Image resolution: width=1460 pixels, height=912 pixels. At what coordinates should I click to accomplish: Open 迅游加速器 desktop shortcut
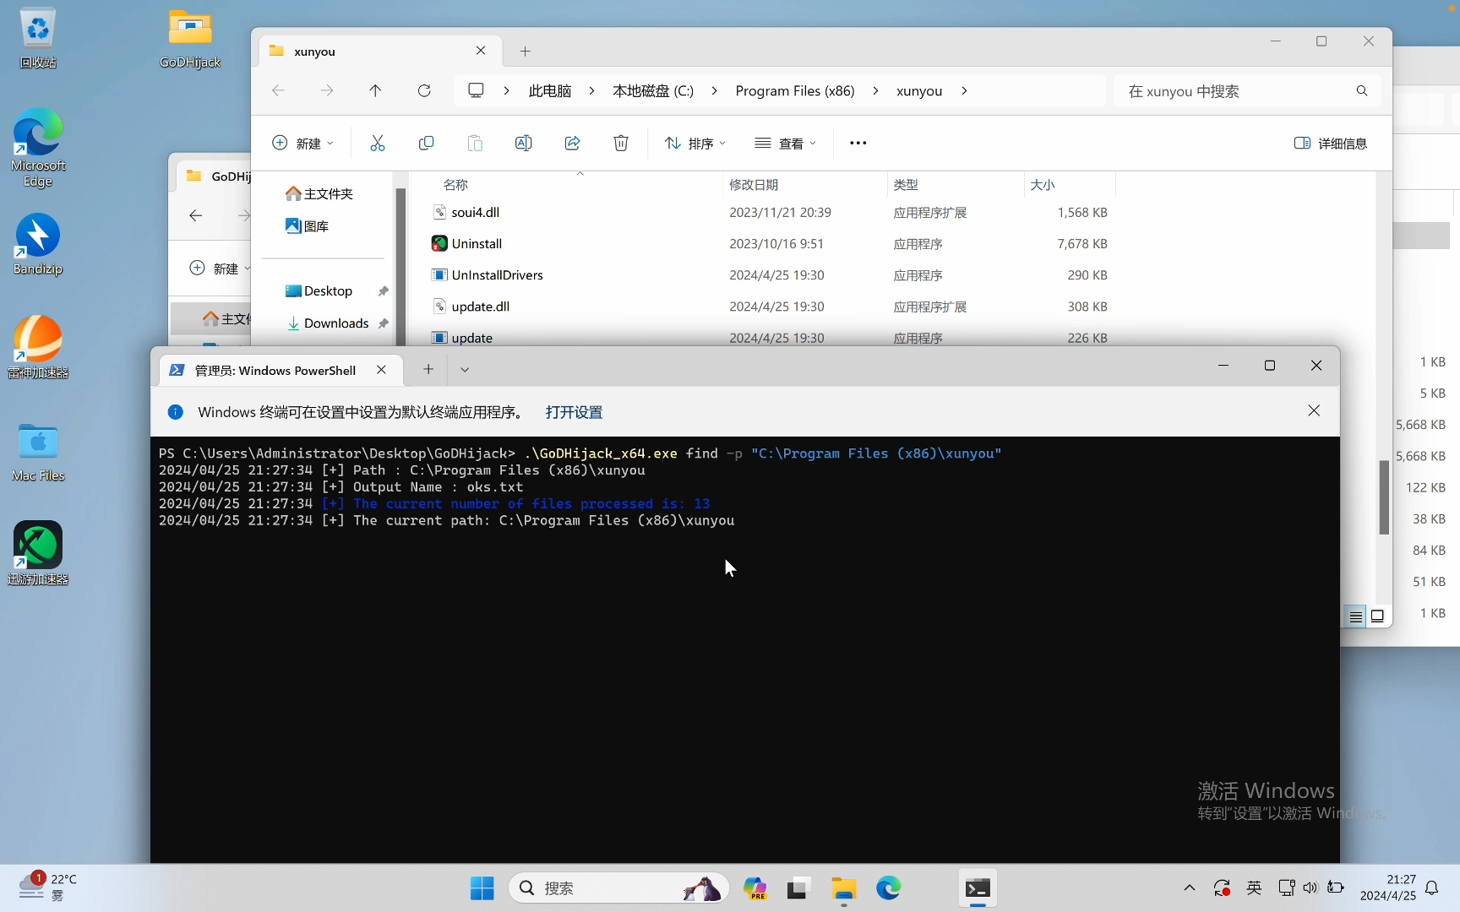pos(38,554)
